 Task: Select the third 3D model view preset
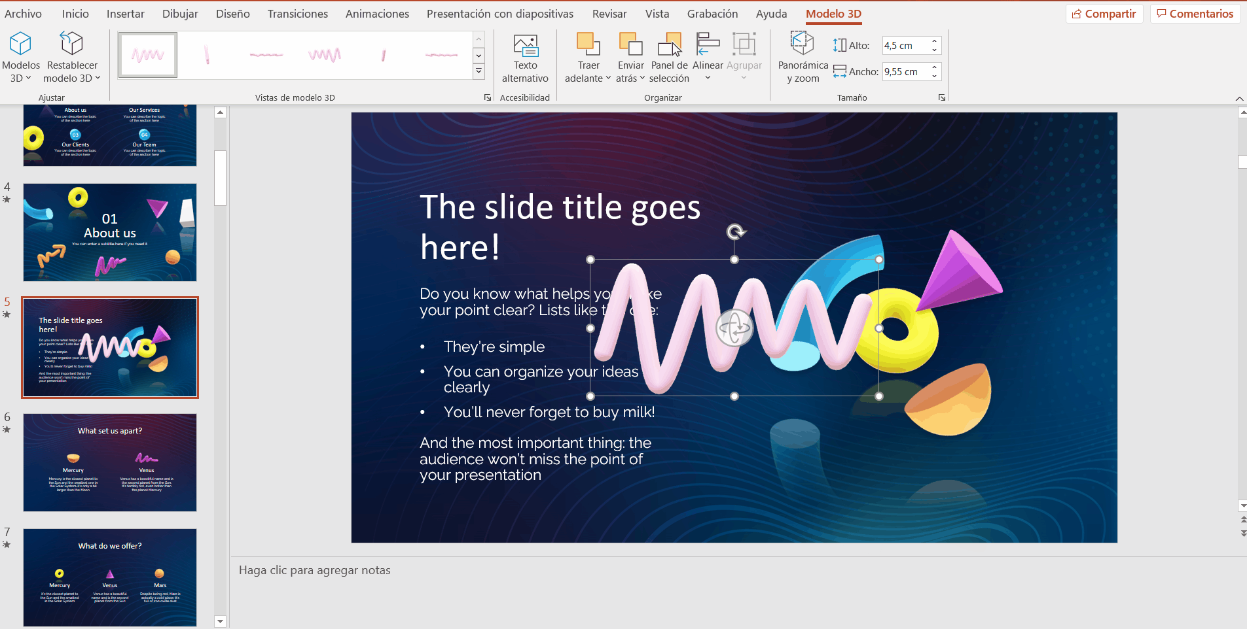(x=266, y=55)
